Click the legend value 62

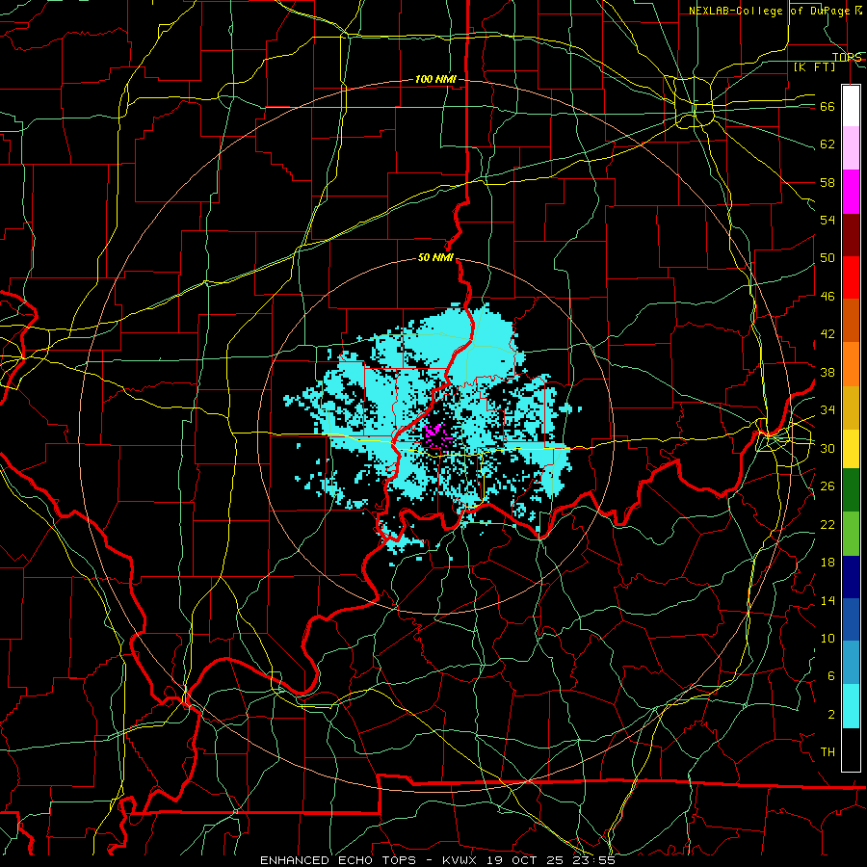click(x=828, y=144)
